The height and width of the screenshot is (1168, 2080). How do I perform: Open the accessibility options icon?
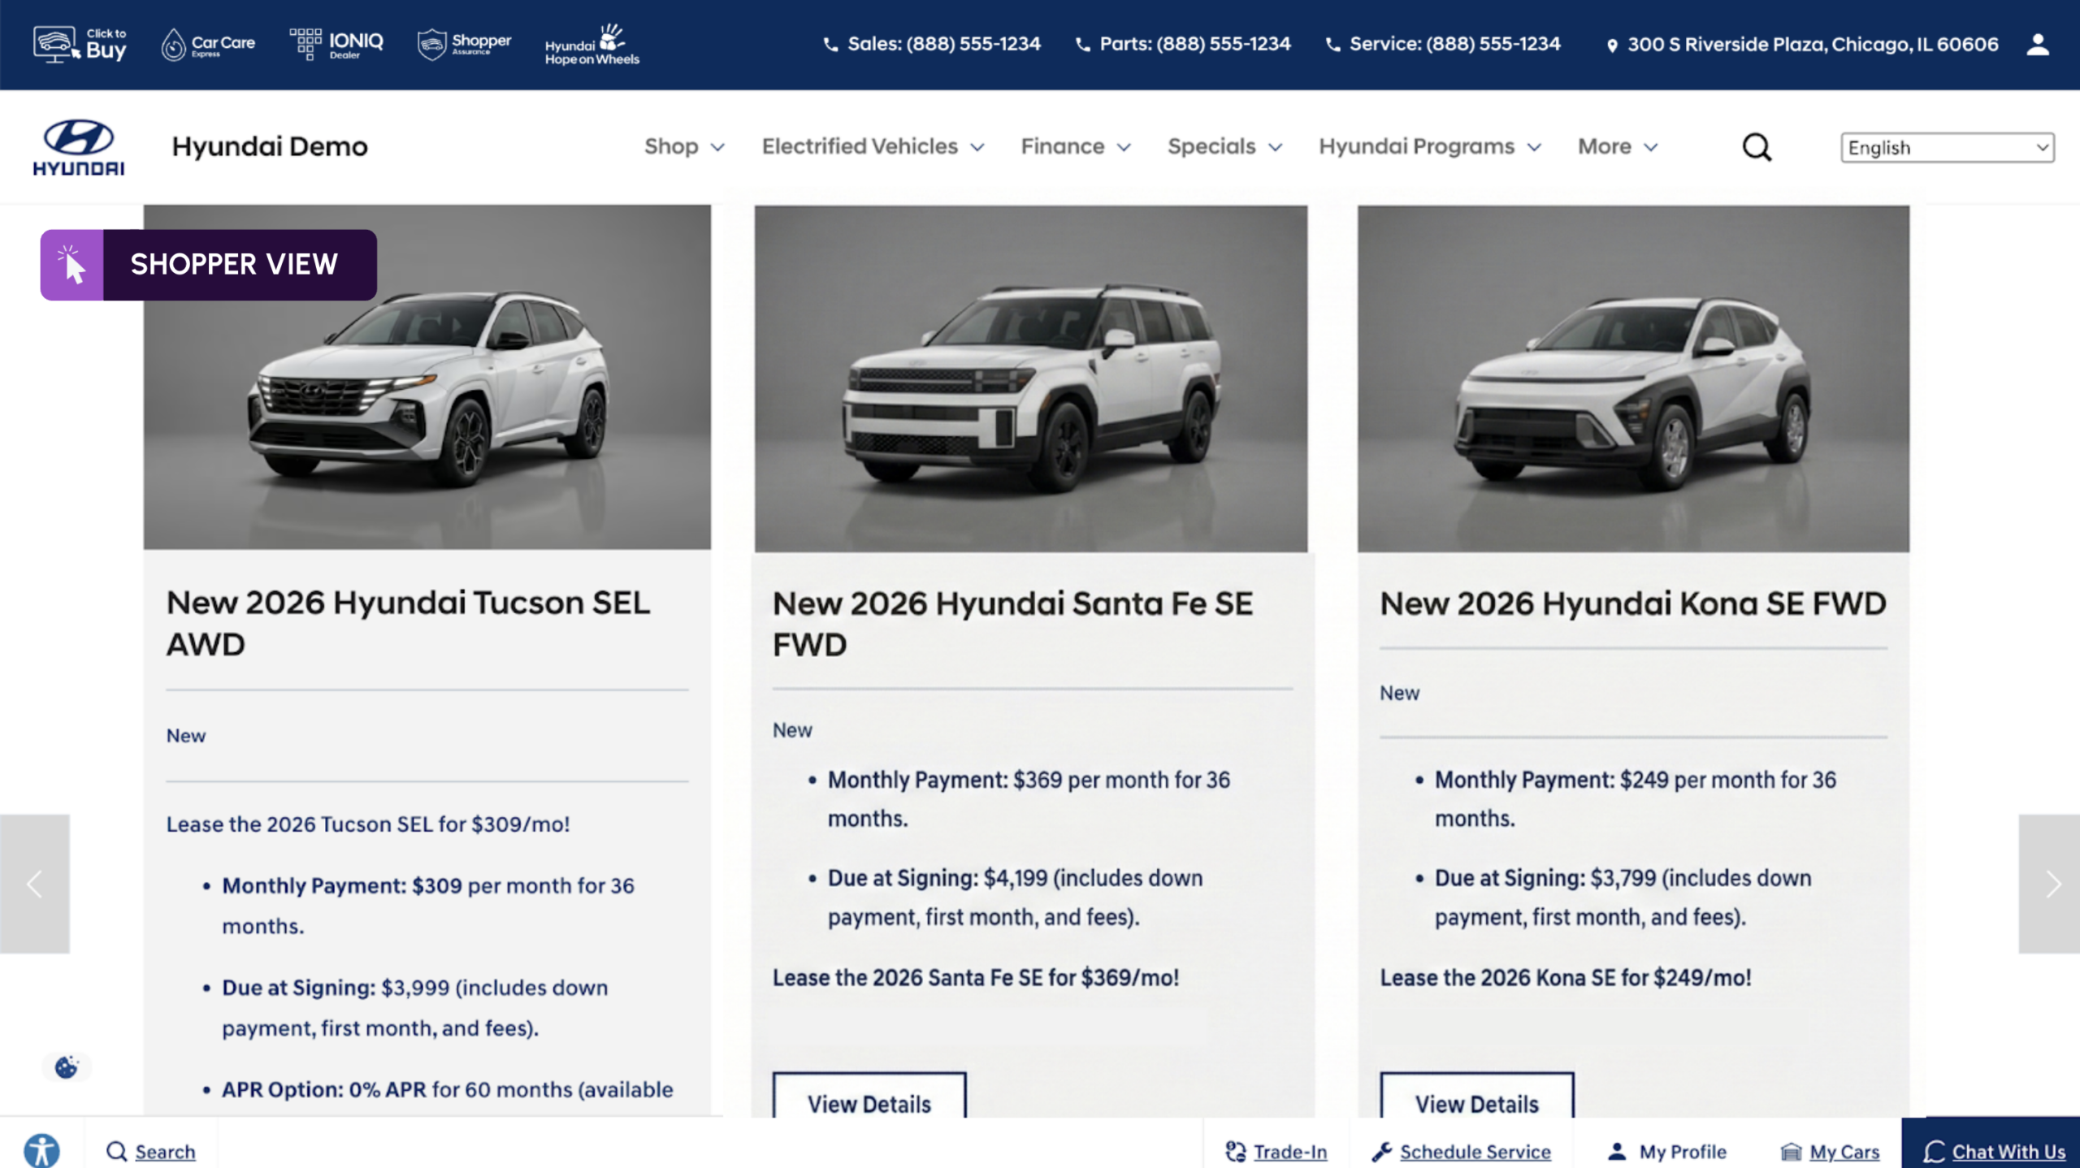tap(41, 1150)
